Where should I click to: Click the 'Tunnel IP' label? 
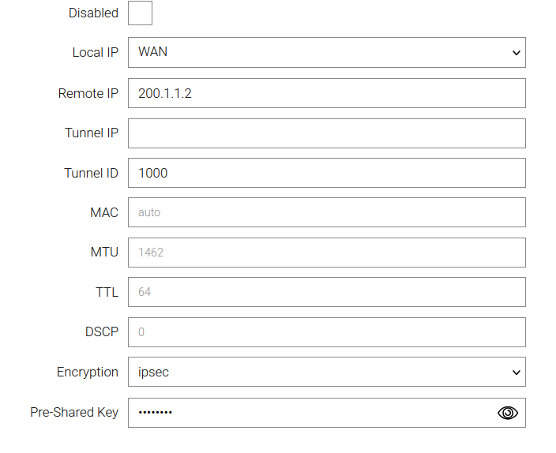tap(91, 133)
